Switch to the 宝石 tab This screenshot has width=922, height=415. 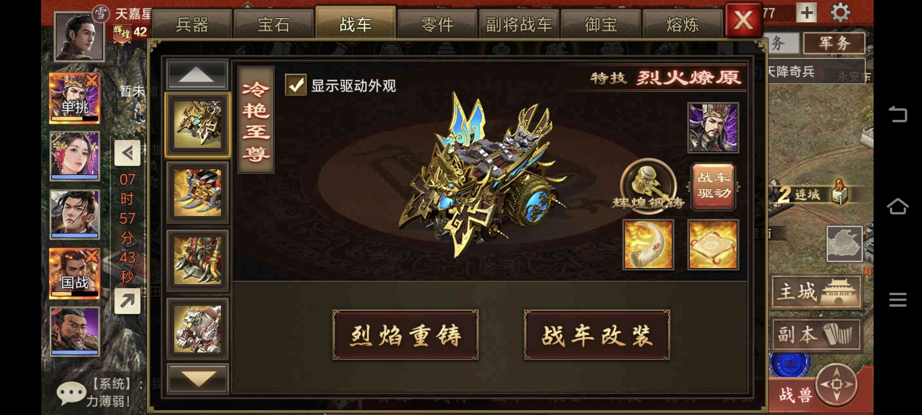(x=273, y=25)
